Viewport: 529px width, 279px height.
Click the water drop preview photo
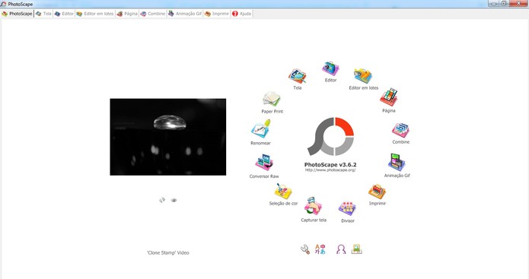pos(168,137)
